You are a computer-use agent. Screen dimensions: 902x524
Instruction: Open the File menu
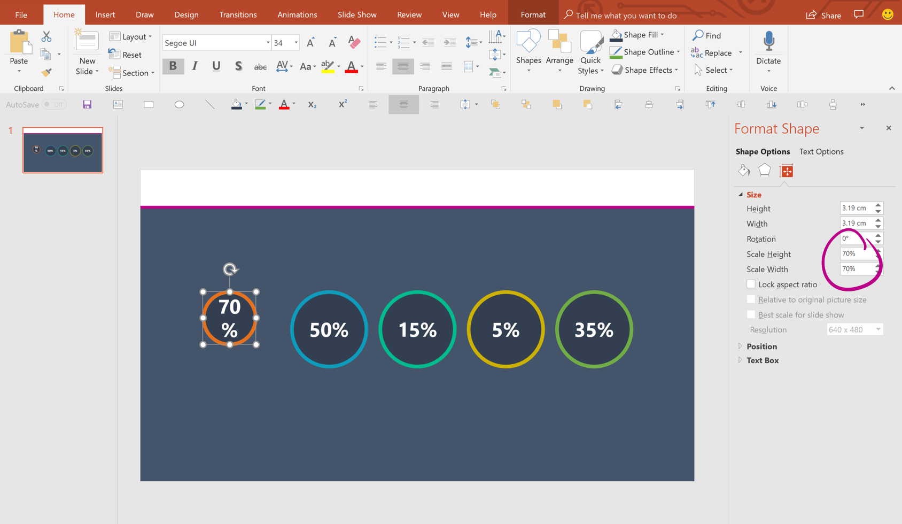[21, 15]
